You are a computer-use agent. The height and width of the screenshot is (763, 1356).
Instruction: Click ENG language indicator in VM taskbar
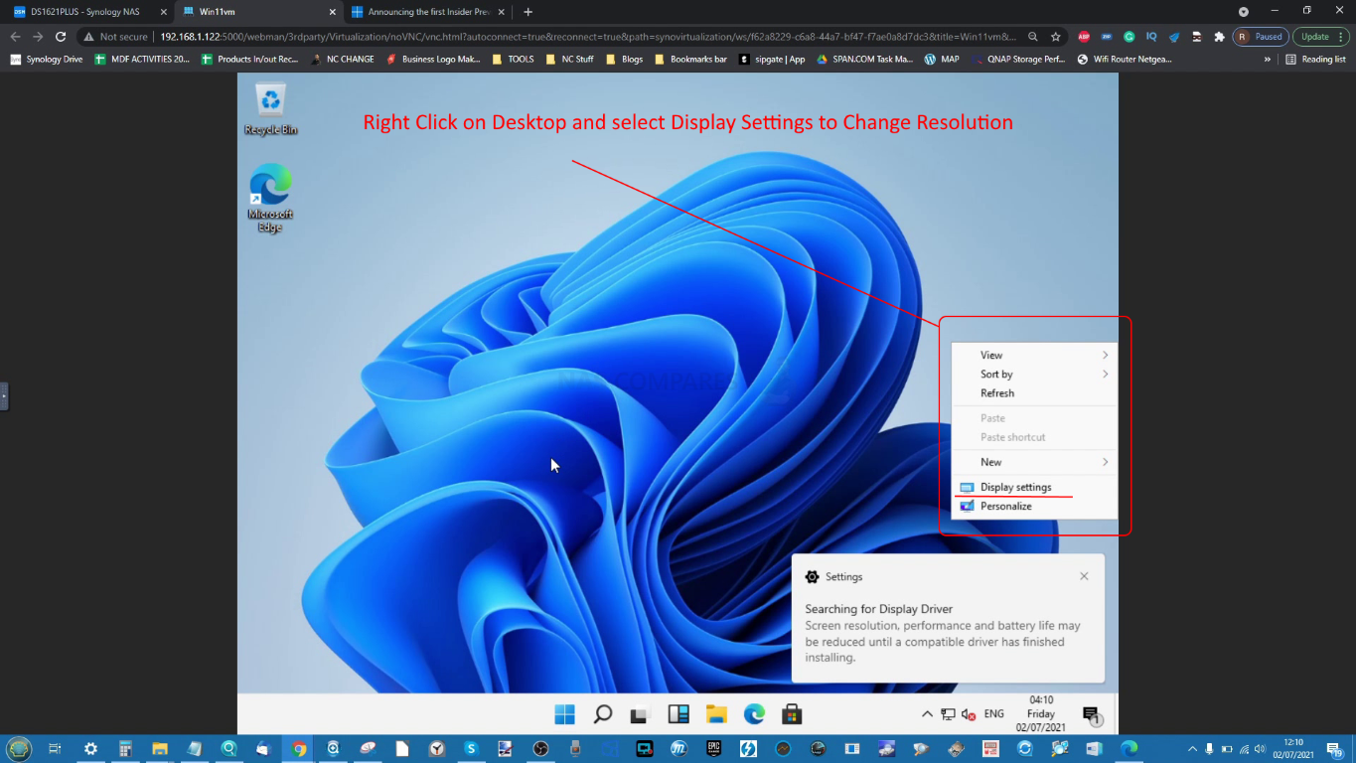(993, 714)
